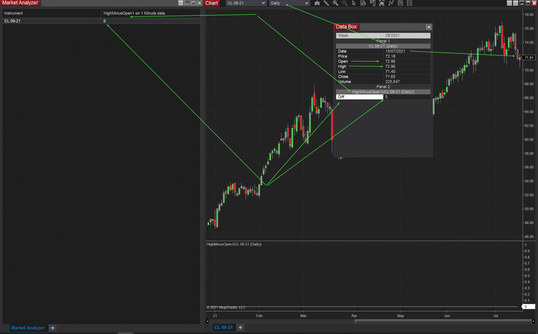
Task: Open the chart properties list icon
Action: (410, 3)
